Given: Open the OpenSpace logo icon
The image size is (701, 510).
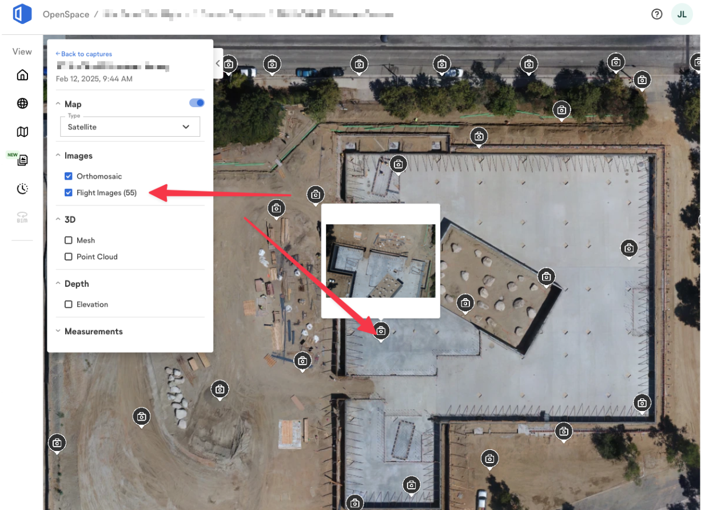Looking at the screenshot, I should 22,13.
